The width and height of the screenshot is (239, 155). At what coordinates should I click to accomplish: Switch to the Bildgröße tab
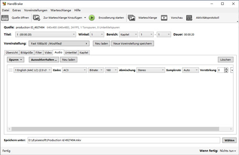coord(27,52)
